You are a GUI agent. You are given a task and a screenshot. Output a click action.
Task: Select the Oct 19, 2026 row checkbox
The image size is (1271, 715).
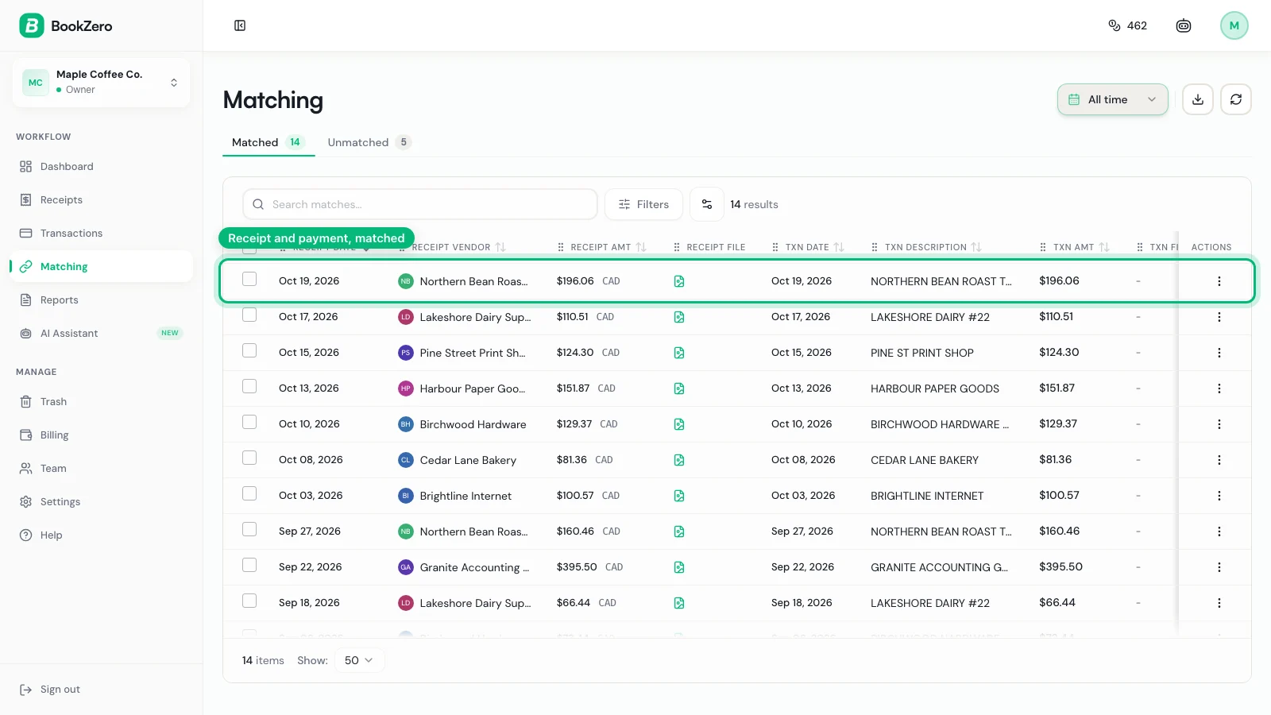click(x=249, y=279)
